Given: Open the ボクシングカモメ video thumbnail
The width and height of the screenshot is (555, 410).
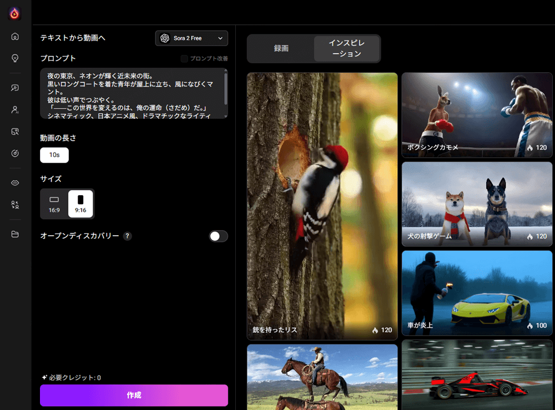Looking at the screenshot, I should [x=476, y=115].
